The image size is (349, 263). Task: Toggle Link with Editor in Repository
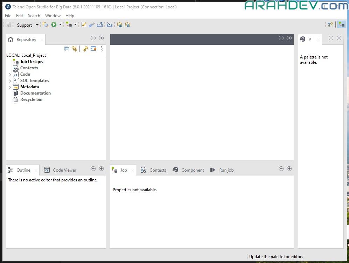[75, 49]
